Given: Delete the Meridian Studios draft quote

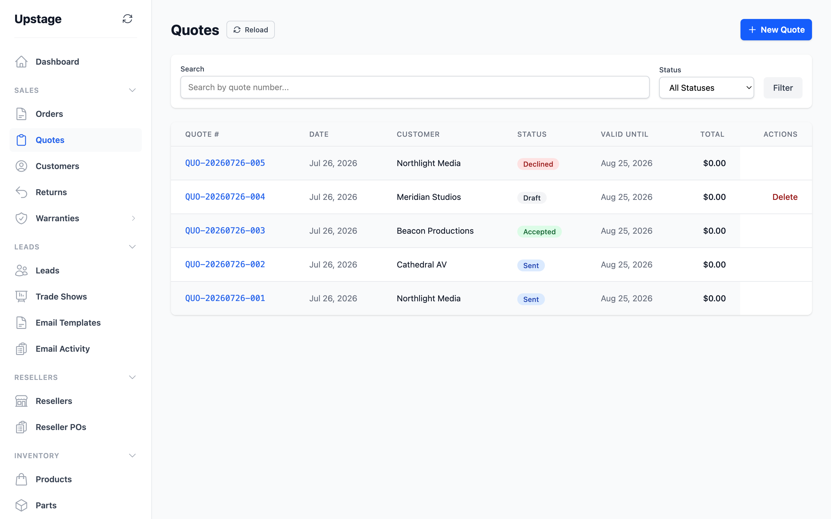Looking at the screenshot, I should 785,197.
